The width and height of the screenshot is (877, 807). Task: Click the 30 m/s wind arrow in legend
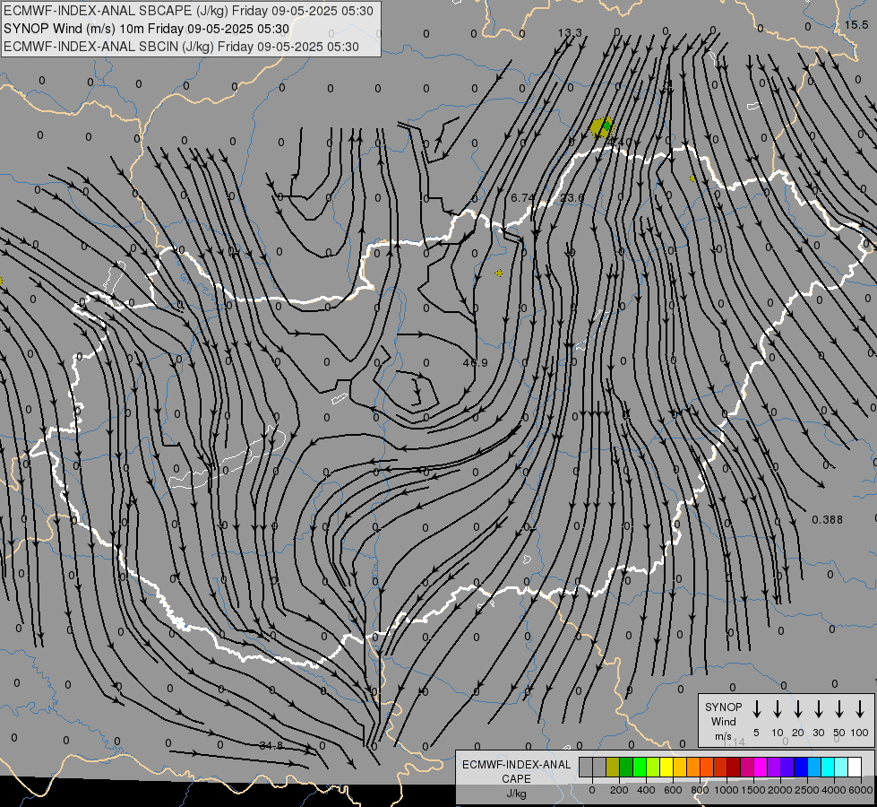coord(818,709)
